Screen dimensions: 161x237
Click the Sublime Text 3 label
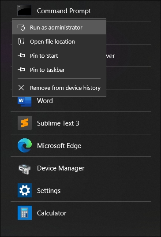coord(58,123)
